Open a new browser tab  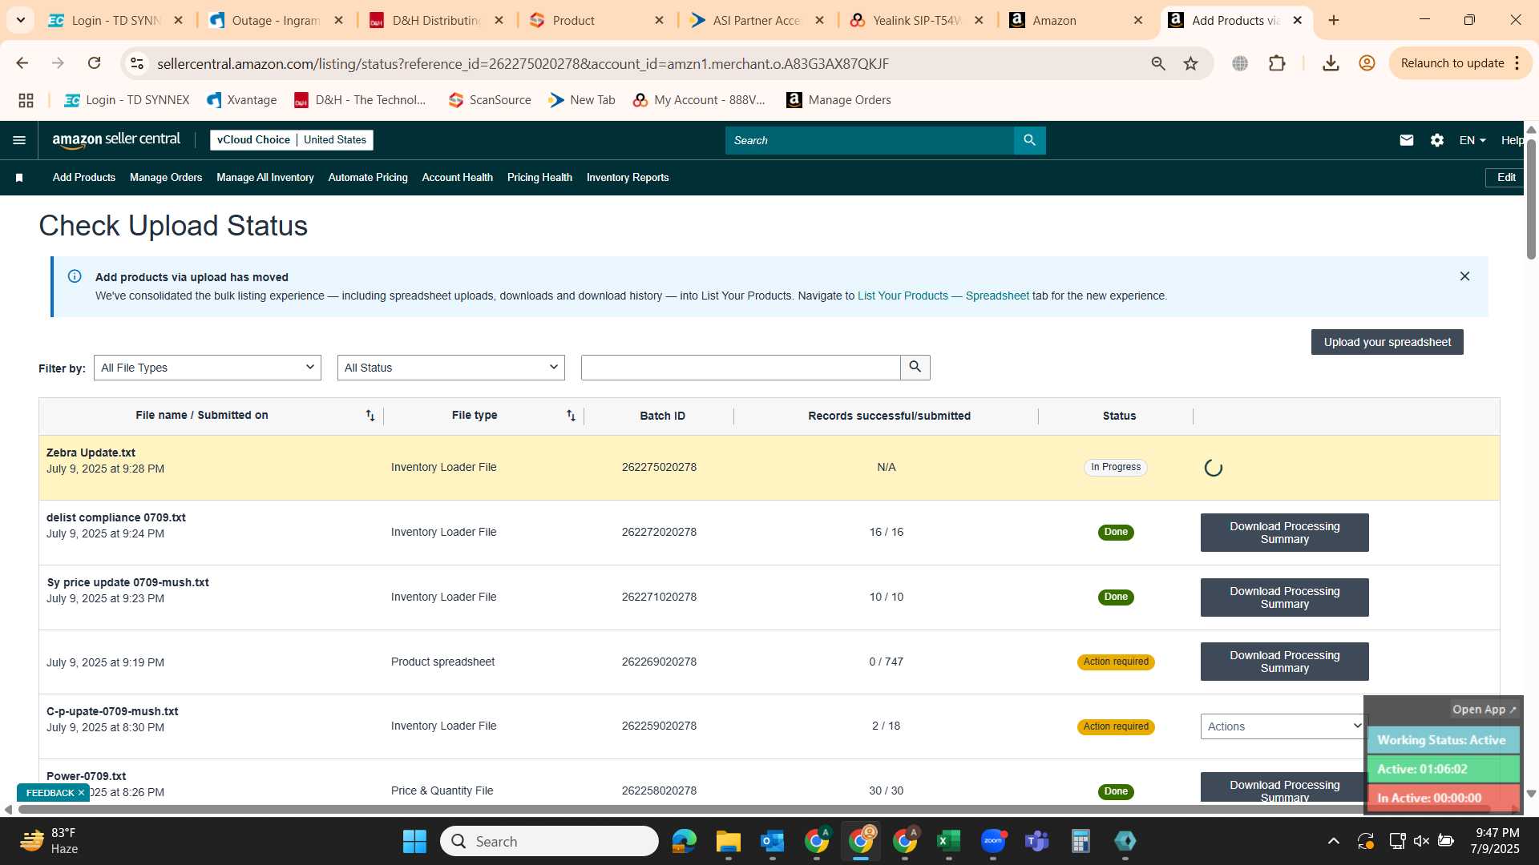(1334, 20)
